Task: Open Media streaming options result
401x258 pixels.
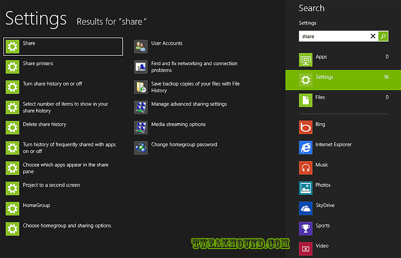Action: (x=178, y=125)
